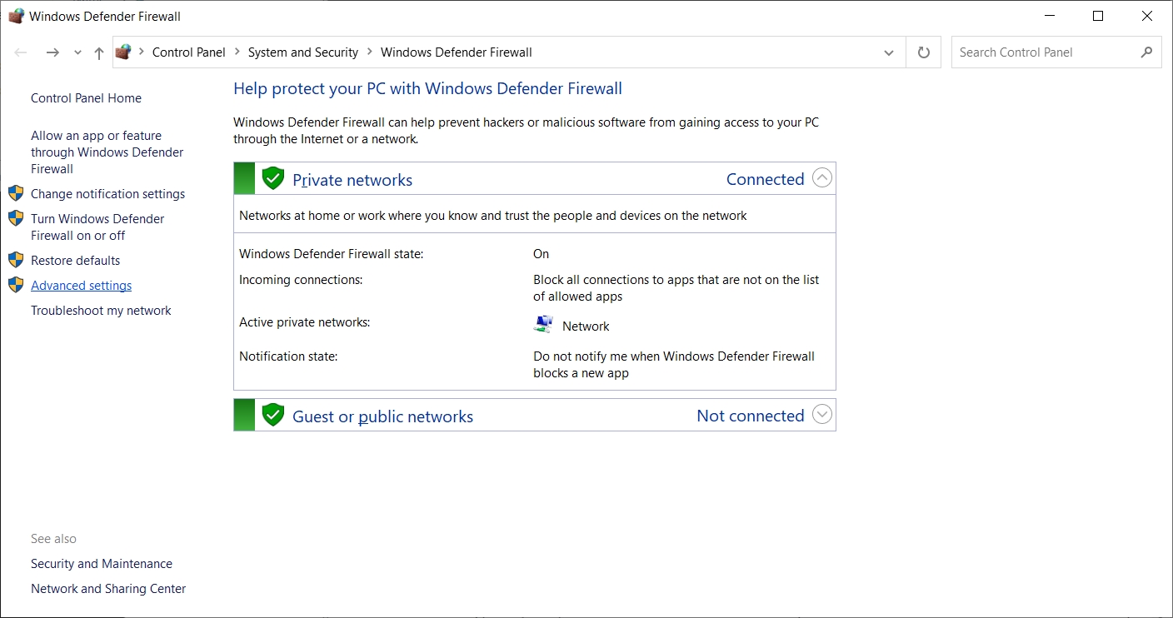Screen dimensions: 1173x618
Task: Click the up arrow navigation icon
Action: 99,52
